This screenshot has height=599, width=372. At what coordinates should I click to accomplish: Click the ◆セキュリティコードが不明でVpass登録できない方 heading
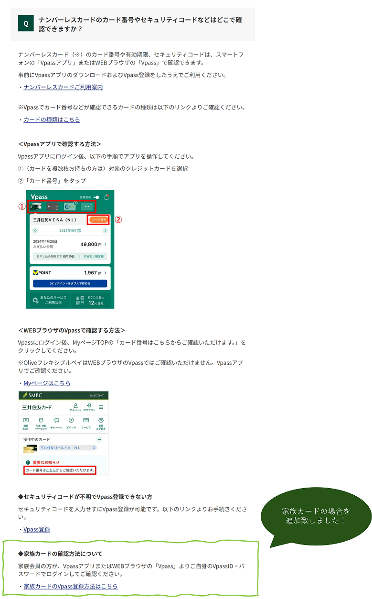click(85, 497)
